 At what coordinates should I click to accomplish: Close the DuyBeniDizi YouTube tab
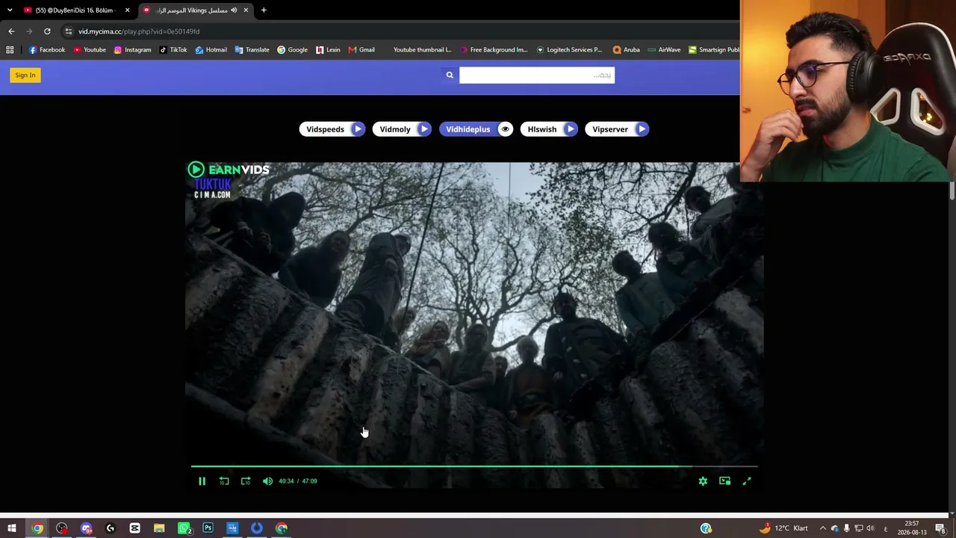(127, 10)
